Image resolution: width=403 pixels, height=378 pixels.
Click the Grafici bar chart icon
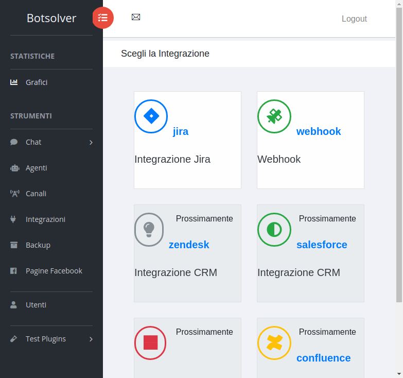[x=14, y=82]
